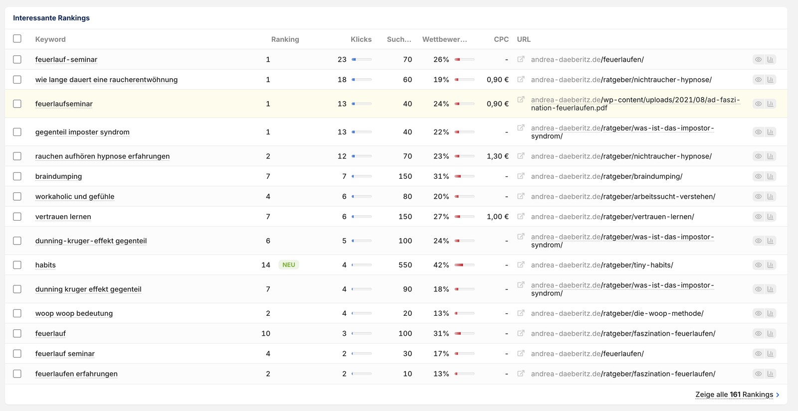Viewport: 798px width, 411px height.
Task: Click external link icon in braindumping row
Action: (x=521, y=176)
